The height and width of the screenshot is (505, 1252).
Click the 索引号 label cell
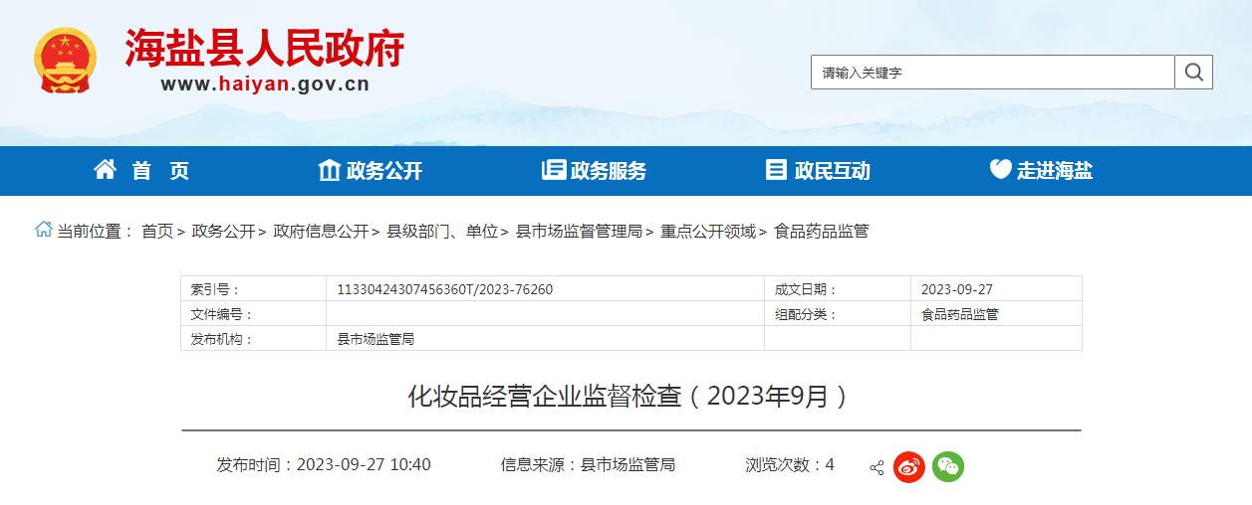(x=254, y=289)
